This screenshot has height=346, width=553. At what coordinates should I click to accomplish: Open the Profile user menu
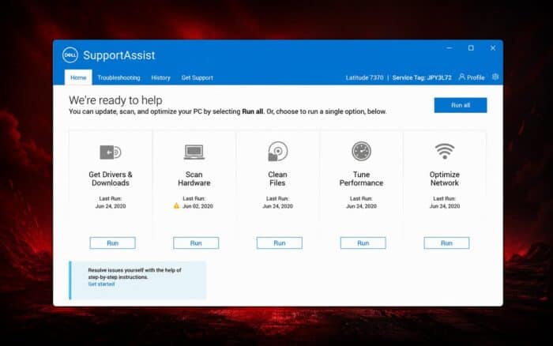pos(472,77)
